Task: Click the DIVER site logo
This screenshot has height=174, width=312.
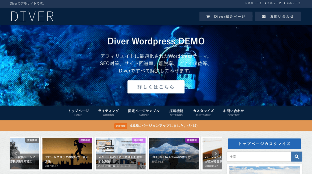Action: (32, 16)
